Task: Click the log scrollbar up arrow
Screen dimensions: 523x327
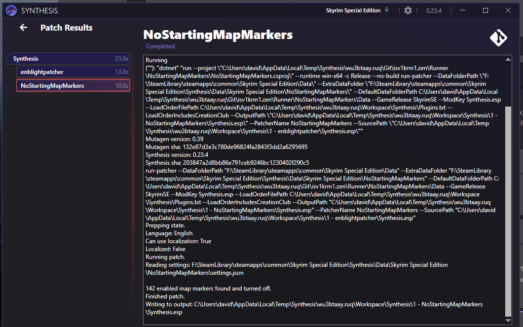Action: click(508, 59)
